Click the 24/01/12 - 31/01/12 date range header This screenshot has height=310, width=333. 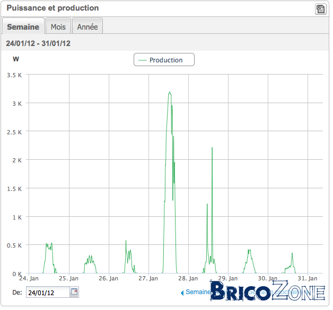(x=38, y=43)
